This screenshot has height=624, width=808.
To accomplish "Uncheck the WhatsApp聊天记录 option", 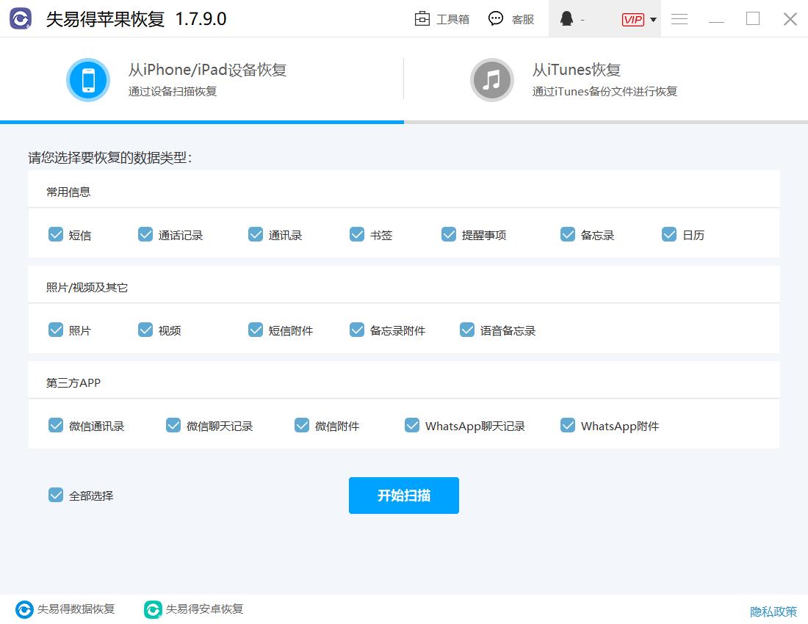I will [x=412, y=424].
